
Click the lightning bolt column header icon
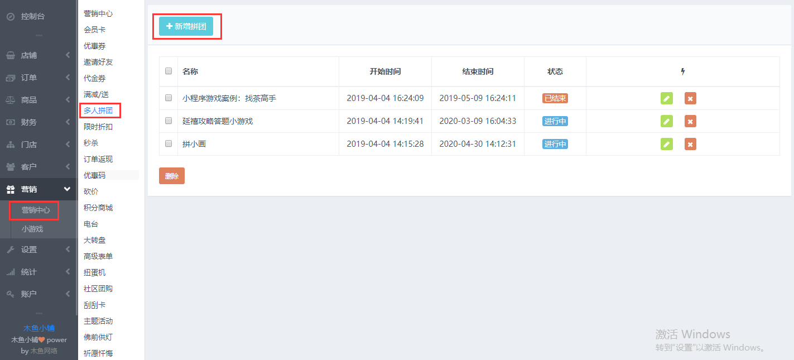pos(682,71)
